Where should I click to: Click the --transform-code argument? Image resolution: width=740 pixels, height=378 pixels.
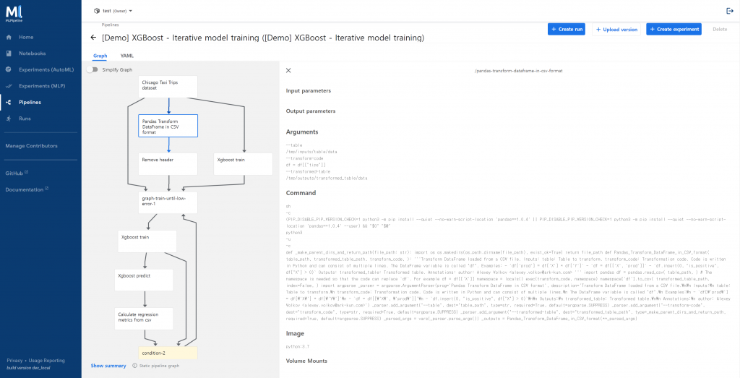pyautogui.click(x=304, y=158)
